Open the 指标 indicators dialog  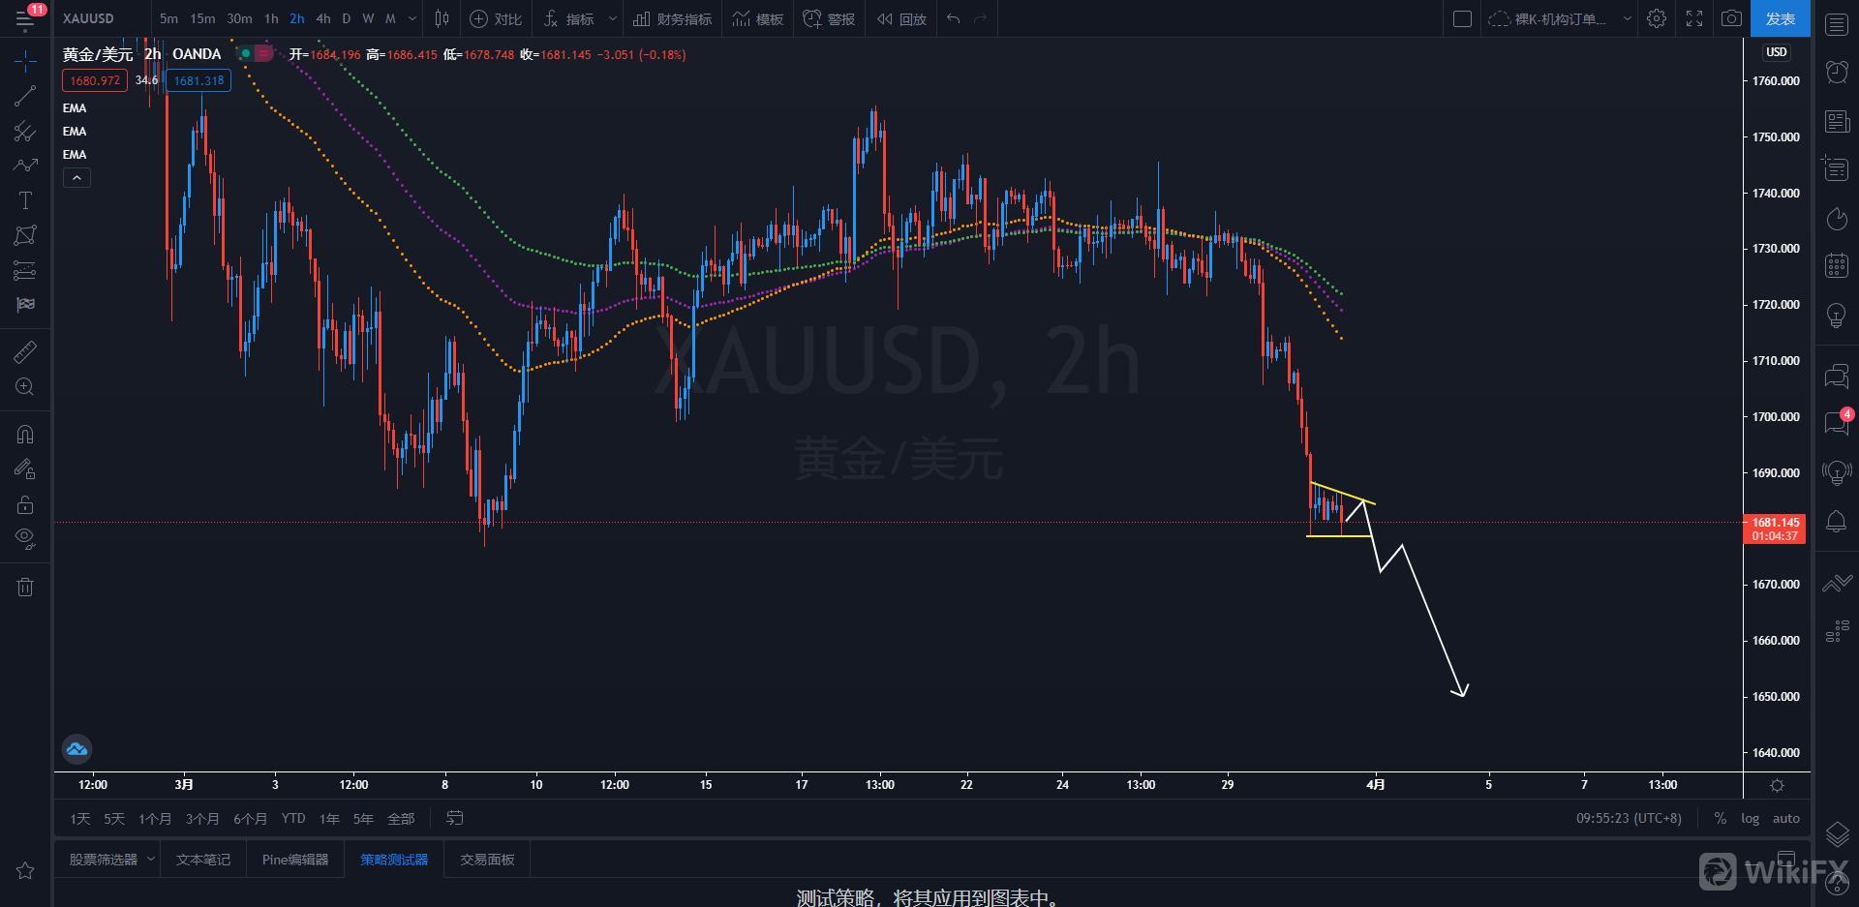tap(569, 18)
